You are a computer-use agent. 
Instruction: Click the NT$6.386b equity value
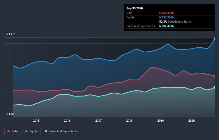pyautogui.click(x=166, y=17)
